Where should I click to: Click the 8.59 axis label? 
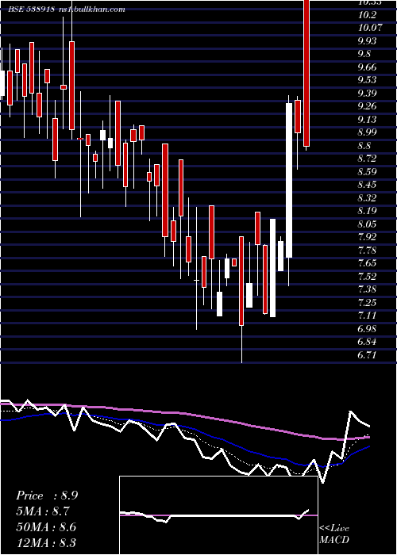pos(367,172)
